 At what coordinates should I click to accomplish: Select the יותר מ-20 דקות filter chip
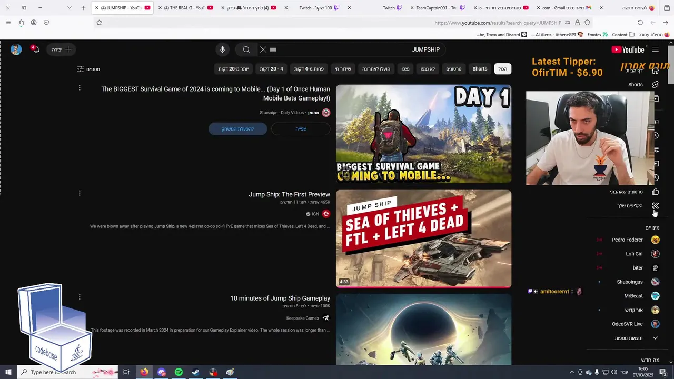tap(233, 69)
